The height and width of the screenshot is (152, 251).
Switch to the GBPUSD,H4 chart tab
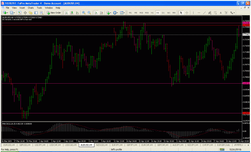click(24, 145)
